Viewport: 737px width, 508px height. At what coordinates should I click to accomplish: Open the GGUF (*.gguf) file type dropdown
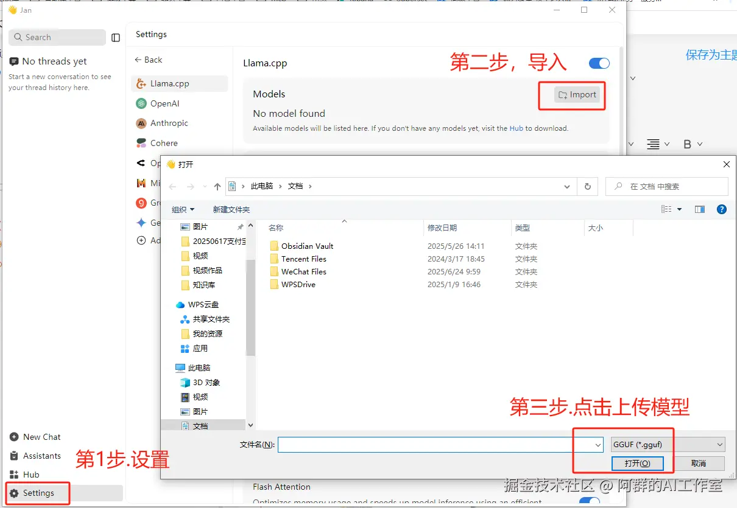668,444
